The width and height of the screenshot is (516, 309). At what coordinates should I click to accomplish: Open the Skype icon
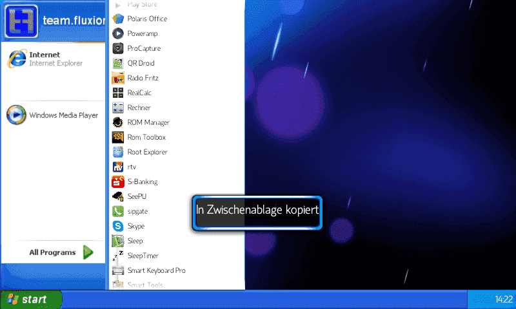[118, 226]
